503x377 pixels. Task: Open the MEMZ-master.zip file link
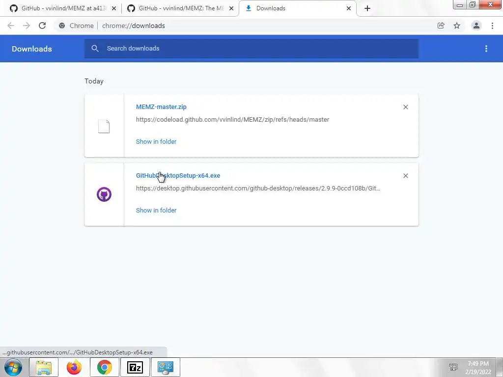pyautogui.click(x=161, y=107)
